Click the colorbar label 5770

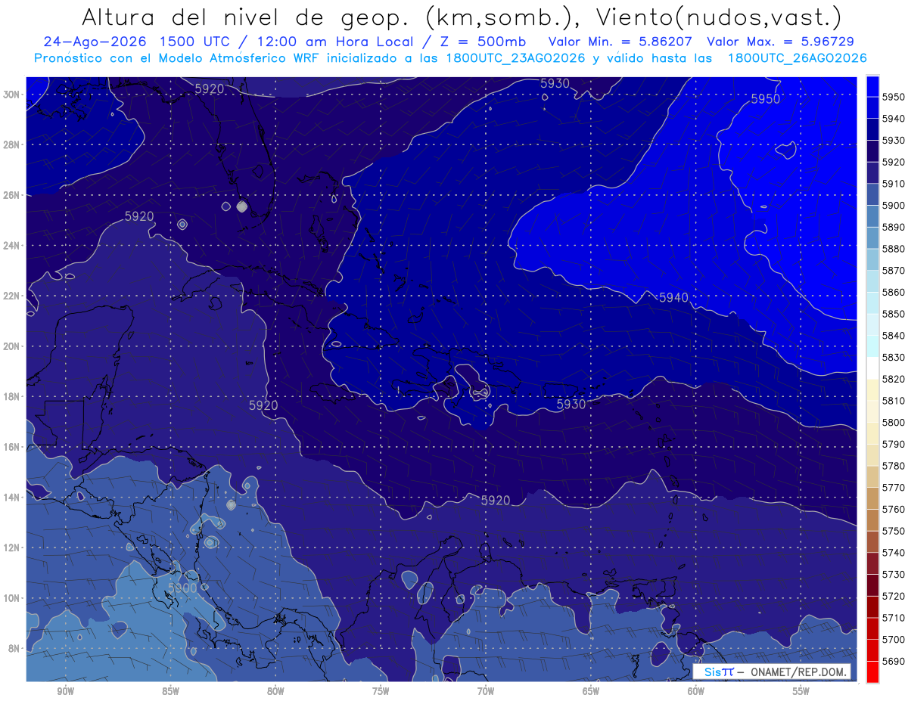tap(893, 488)
